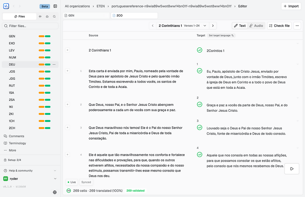Click the portuguesereference project breadcrumb
The image size is (305, 197).
171,6
